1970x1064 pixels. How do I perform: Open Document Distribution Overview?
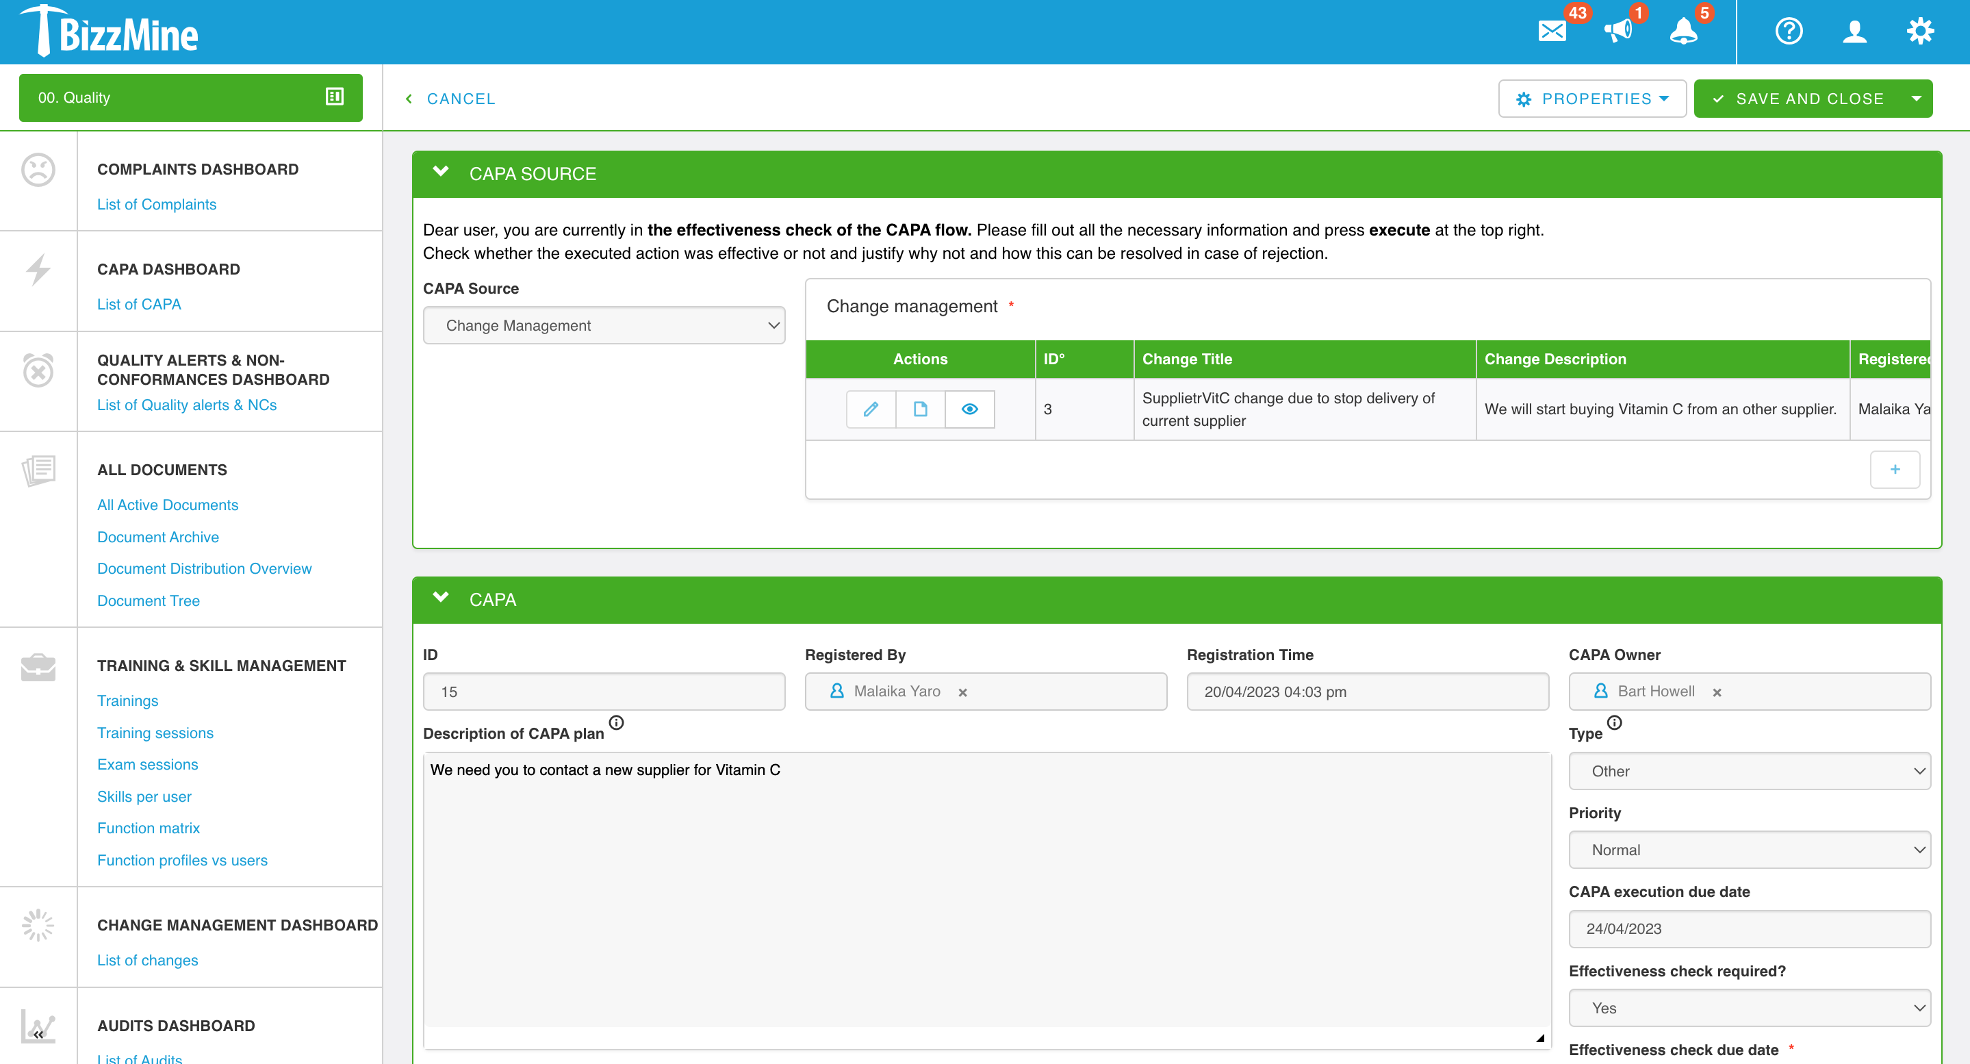tap(204, 568)
